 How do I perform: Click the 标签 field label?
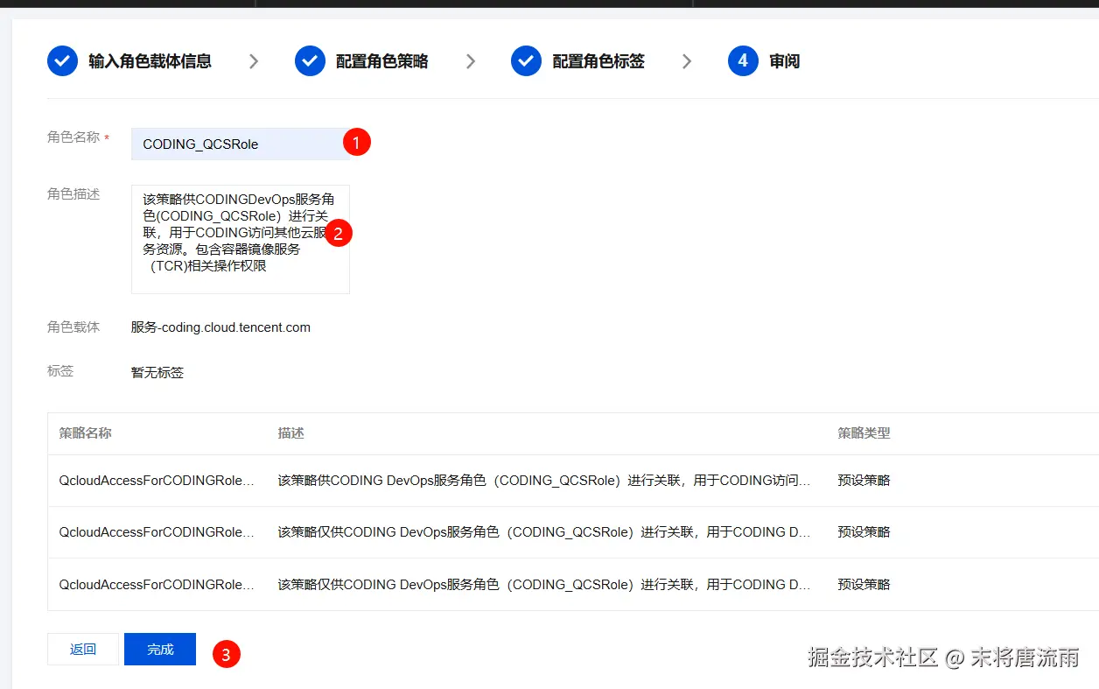click(60, 371)
